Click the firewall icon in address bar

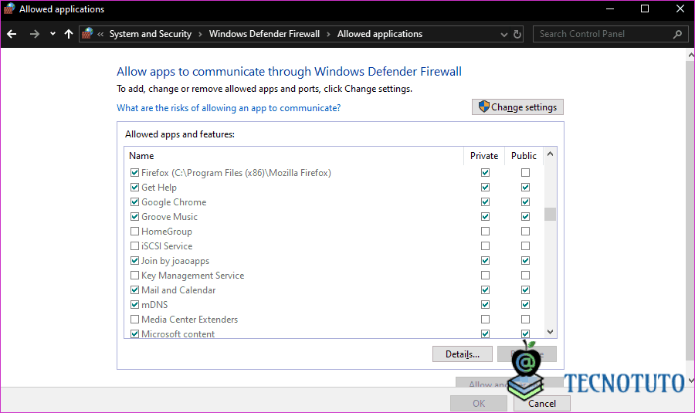tap(87, 33)
